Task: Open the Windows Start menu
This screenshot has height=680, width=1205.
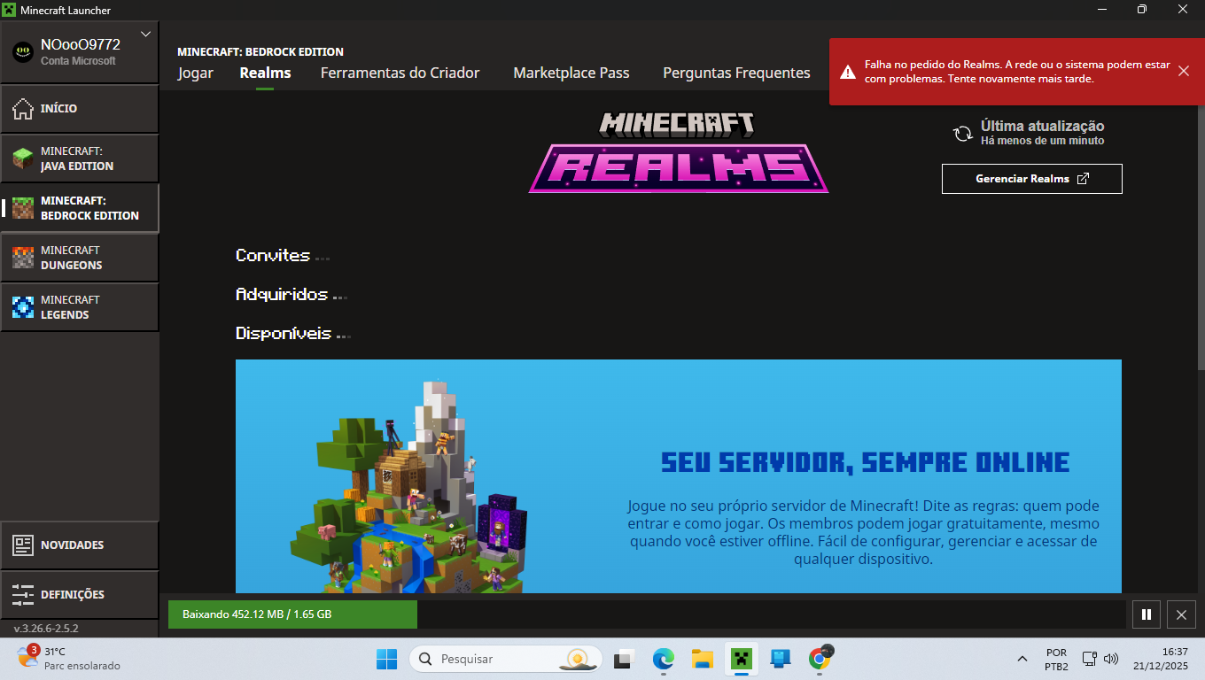Action: 386,659
